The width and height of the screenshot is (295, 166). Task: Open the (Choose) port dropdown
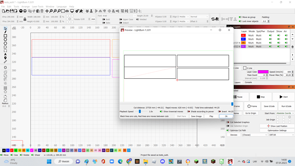pos(254,135)
